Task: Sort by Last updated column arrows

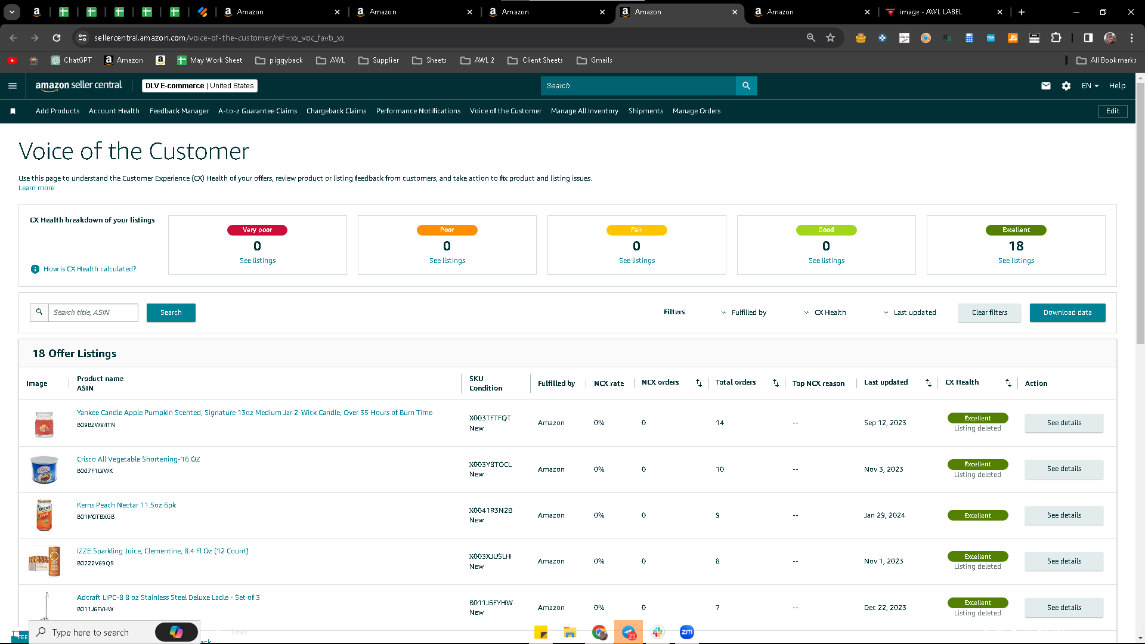Action: point(929,383)
